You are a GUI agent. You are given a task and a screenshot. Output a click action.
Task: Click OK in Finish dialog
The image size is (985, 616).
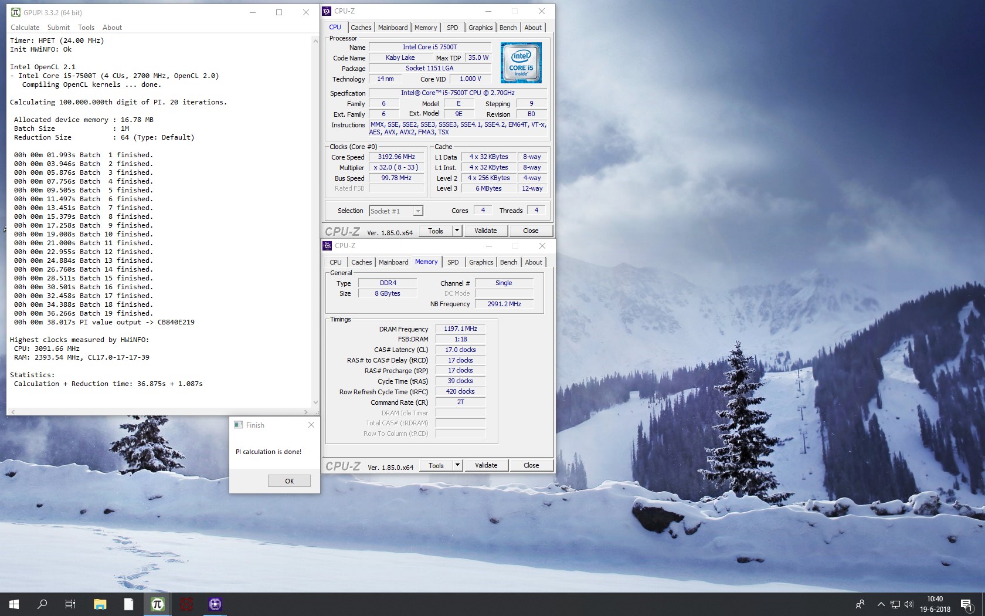[289, 480]
